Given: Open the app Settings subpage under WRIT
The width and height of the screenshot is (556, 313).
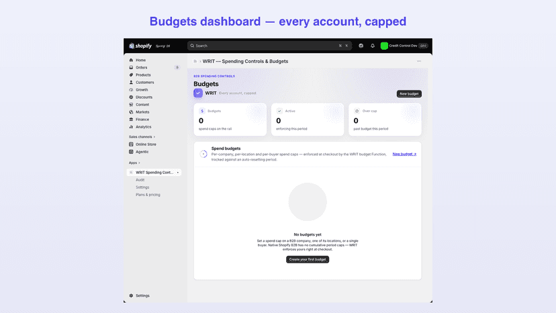Looking at the screenshot, I should pos(142,187).
